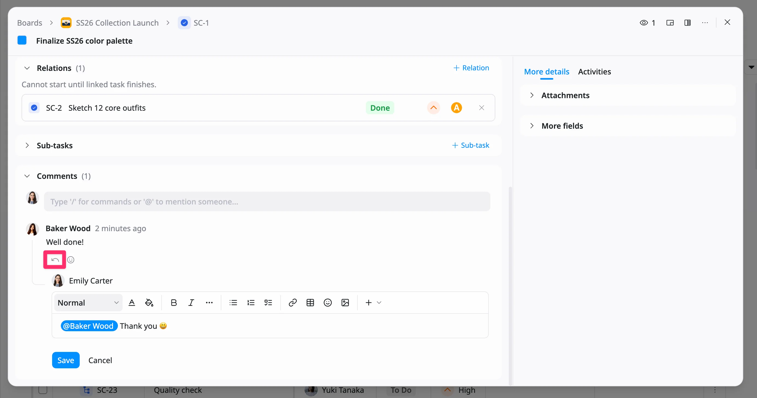Click the SC-1 task type icon in breadcrumb
This screenshot has height=398, width=757.
[184, 23]
